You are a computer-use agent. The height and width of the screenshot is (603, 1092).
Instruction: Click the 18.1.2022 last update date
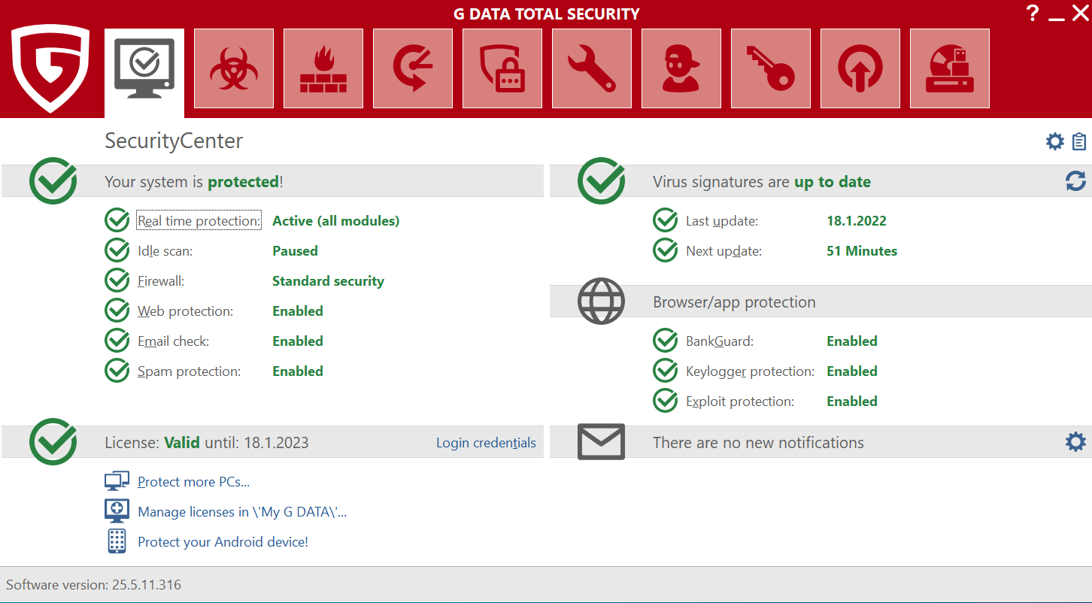coord(857,221)
